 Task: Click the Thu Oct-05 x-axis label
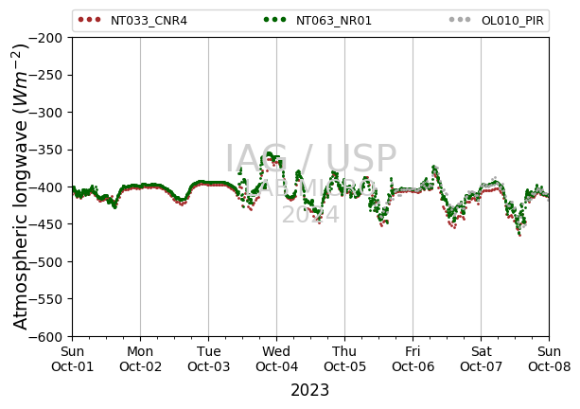[x=344, y=359]
